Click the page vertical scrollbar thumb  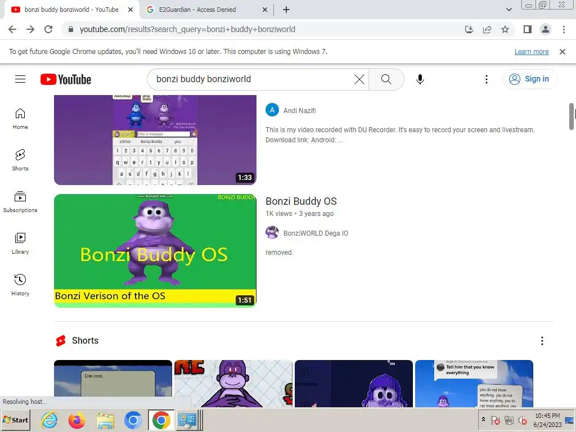571,116
